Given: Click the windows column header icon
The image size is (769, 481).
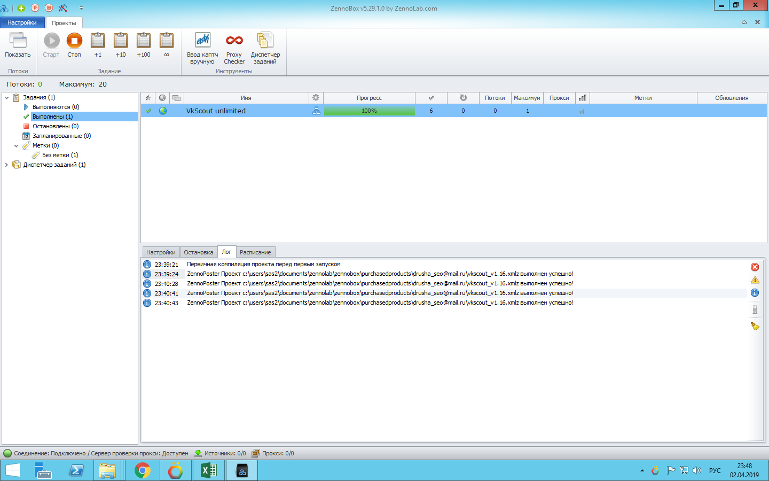Looking at the screenshot, I should [x=177, y=98].
